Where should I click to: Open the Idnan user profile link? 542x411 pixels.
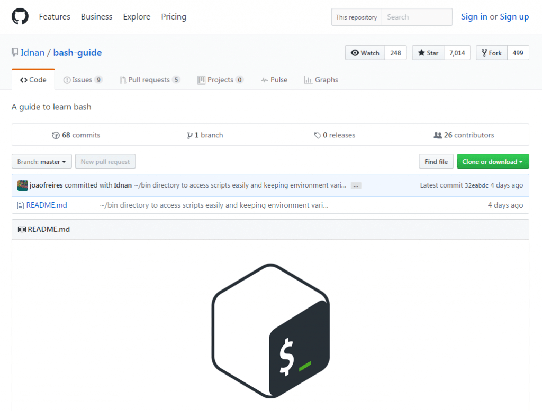[32, 52]
